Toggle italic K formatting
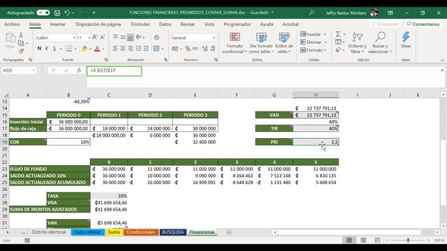 coord(47,49)
